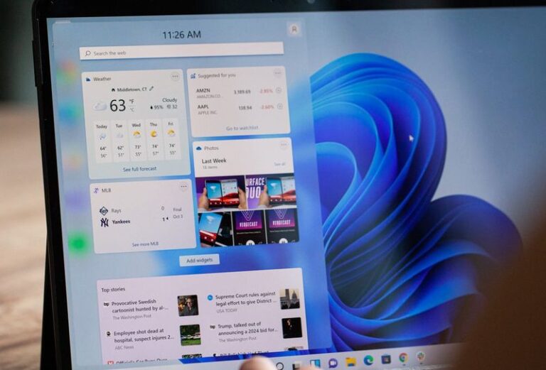Image resolution: width=546 pixels, height=370 pixels.
Task: Open the Swedish cartoonist story thumbnail
Action: click(188, 305)
